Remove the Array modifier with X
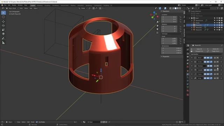 (221, 78)
